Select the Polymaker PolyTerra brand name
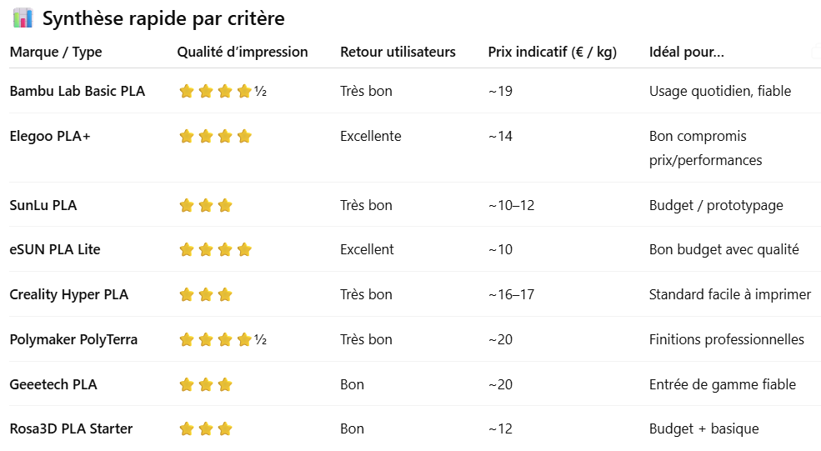Viewport: 821px width, 451px height. click(x=73, y=339)
